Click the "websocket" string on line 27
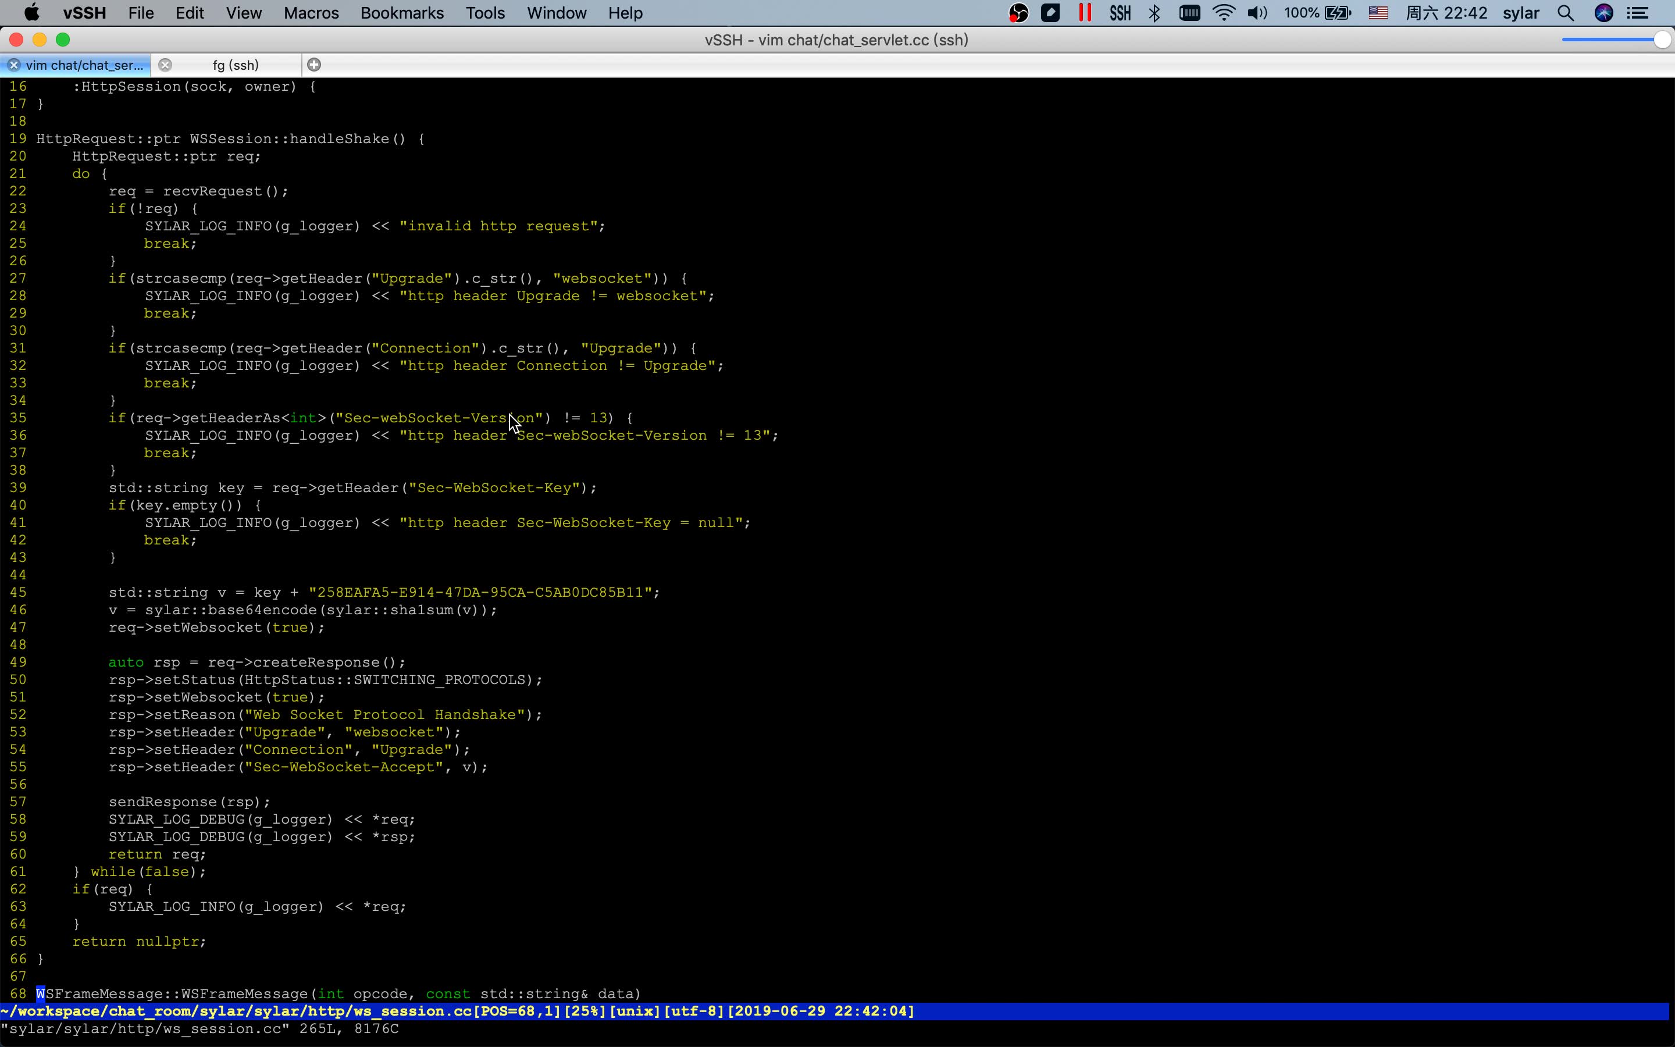1675x1047 pixels. pyautogui.click(x=602, y=279)
